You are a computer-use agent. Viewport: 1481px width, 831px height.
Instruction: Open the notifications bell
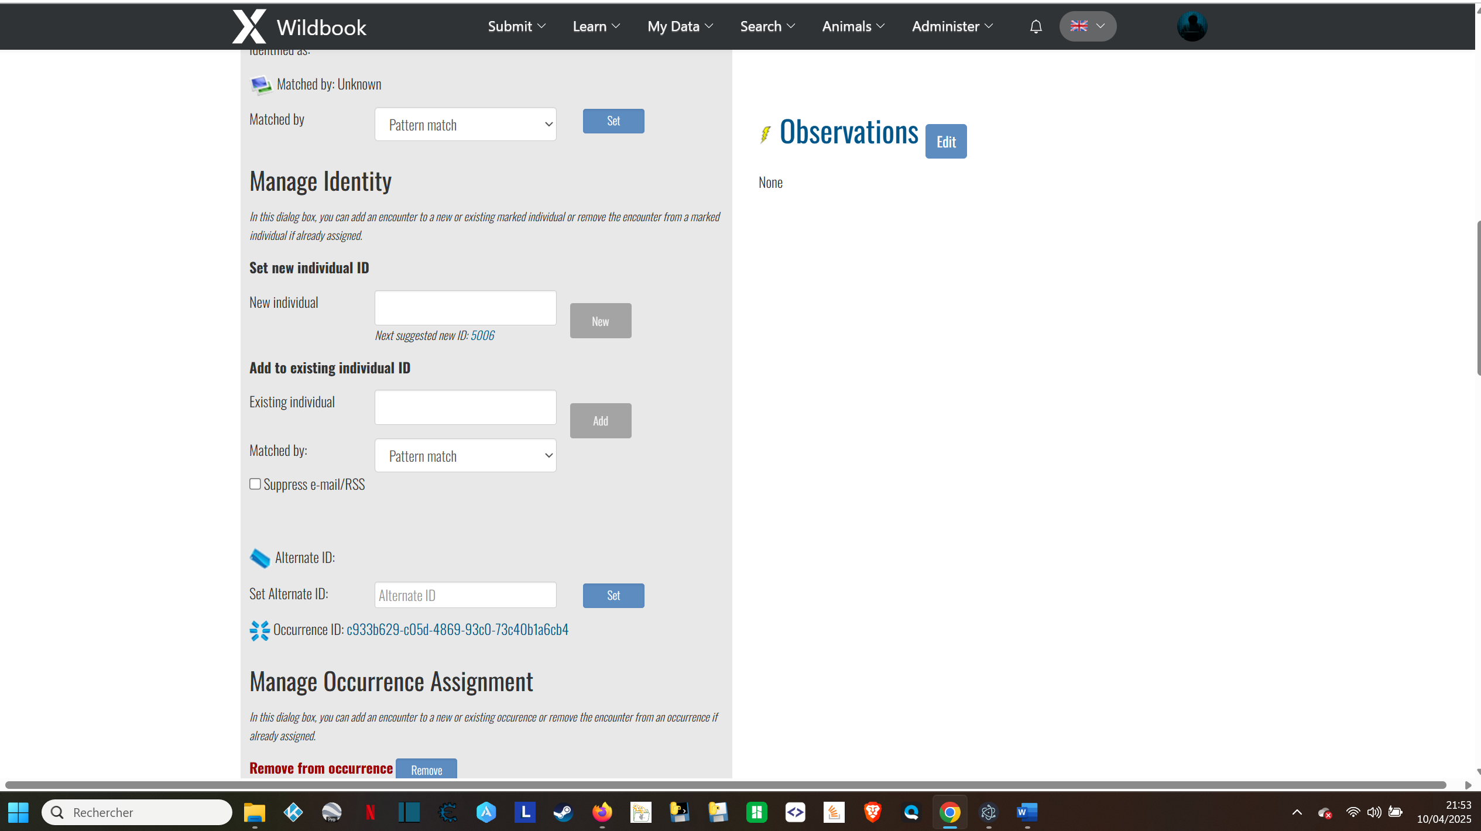click(1036, 26)
